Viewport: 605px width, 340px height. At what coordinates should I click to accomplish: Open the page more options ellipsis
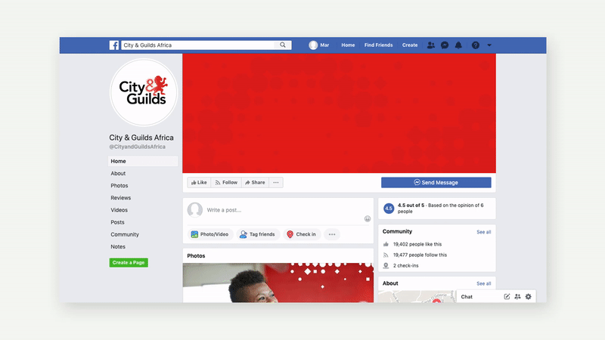point(276,182)
